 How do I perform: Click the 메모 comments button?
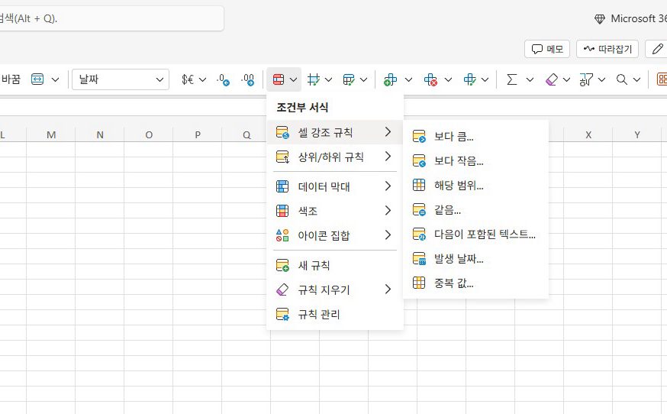(x=547, y=49)
